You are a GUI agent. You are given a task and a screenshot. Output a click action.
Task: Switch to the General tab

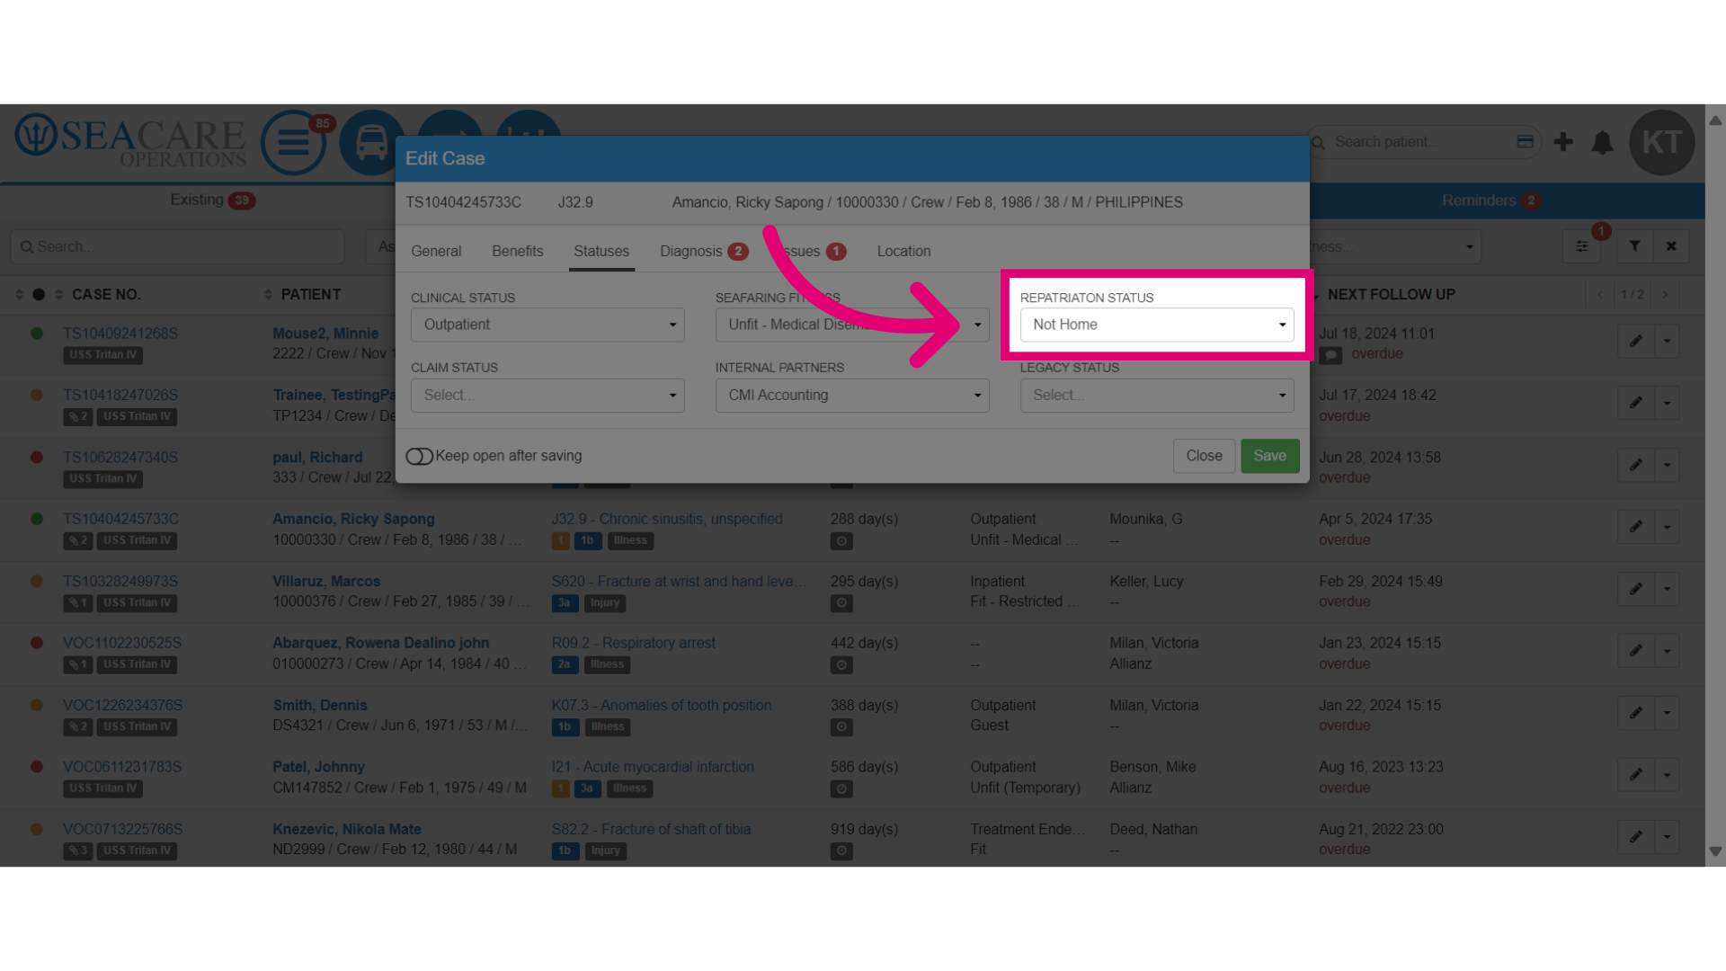(x=436, y=252)
